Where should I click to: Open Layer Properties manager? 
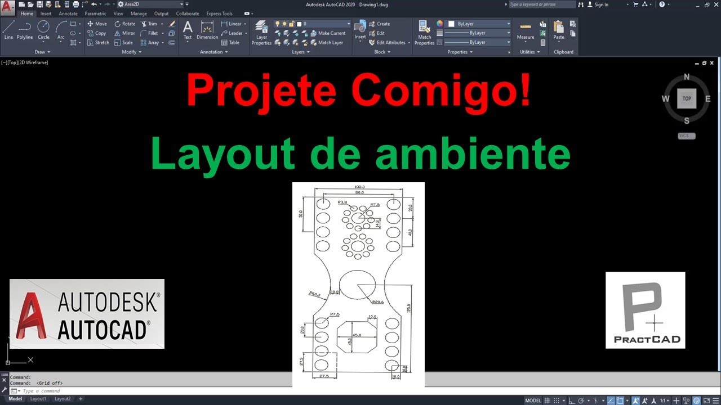pyautogui.click(x=261, y=33)
